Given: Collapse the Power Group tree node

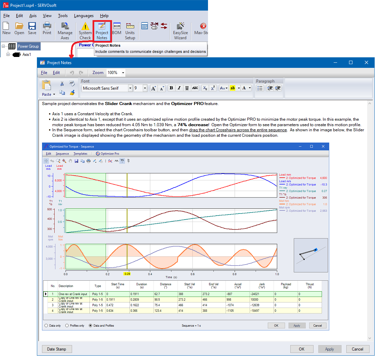Looking at the screenshot, I should (3, 46).
